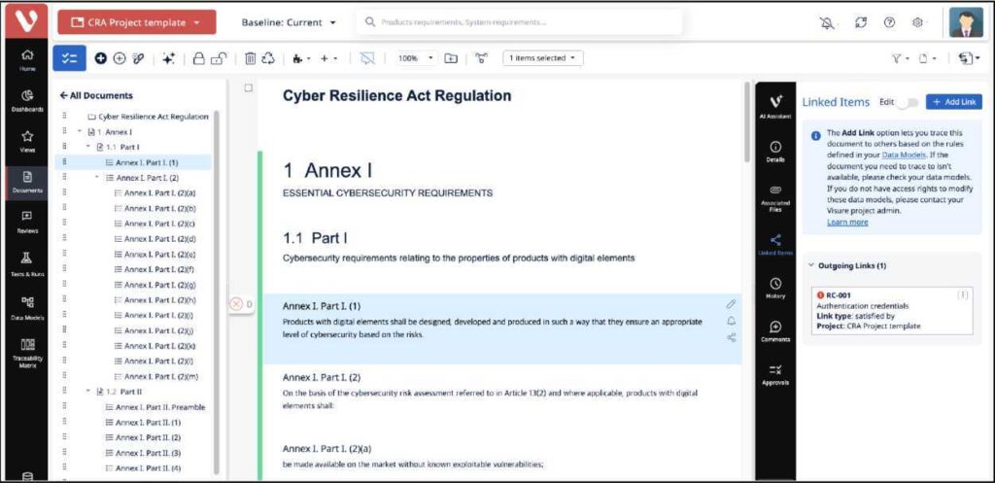Collapse the Outgoing Links (1) section
995x483 pixels.
[811, 266]
